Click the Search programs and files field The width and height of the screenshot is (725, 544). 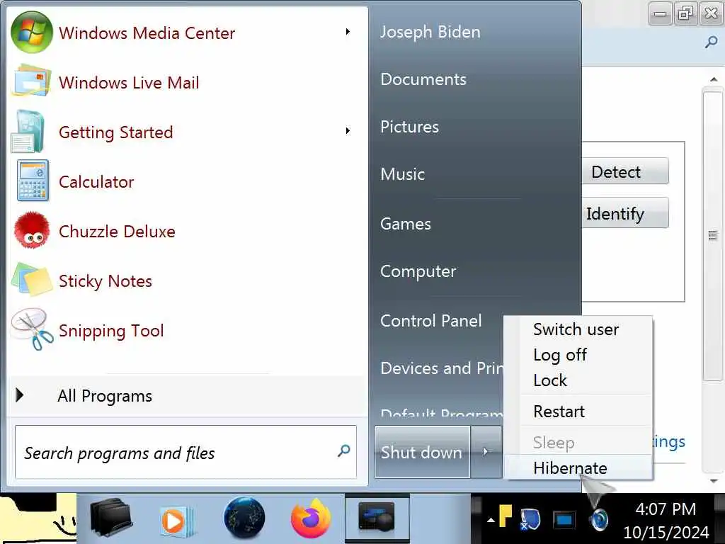186,452
